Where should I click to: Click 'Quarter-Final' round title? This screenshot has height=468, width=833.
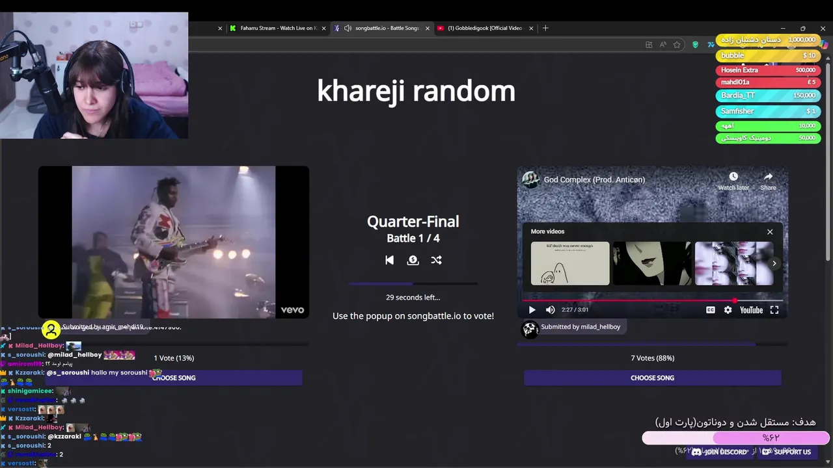tap(413, 222)
